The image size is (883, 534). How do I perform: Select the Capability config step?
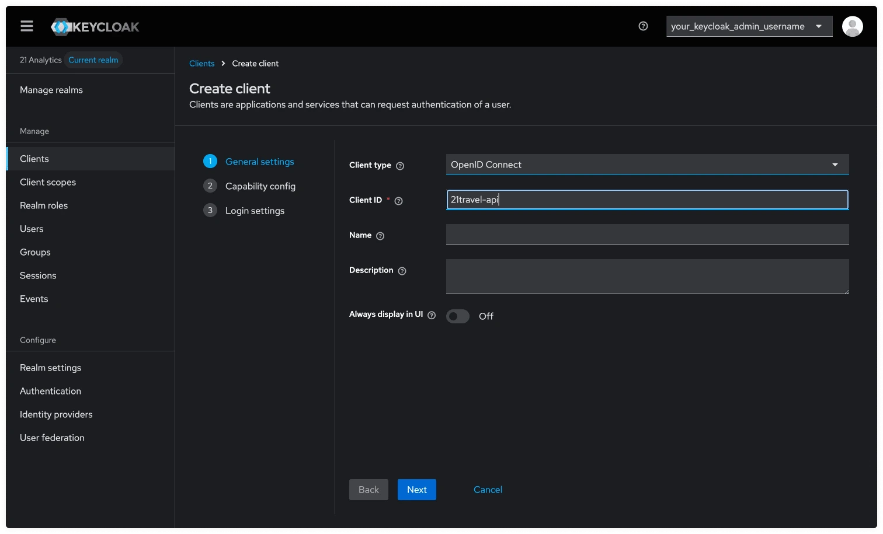point(260,186)
